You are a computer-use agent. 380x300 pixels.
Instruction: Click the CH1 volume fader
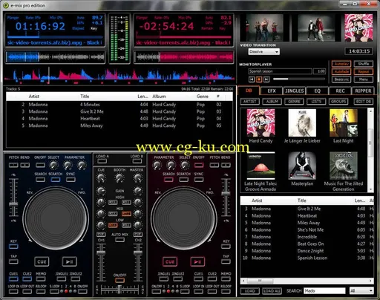point(101,252)
